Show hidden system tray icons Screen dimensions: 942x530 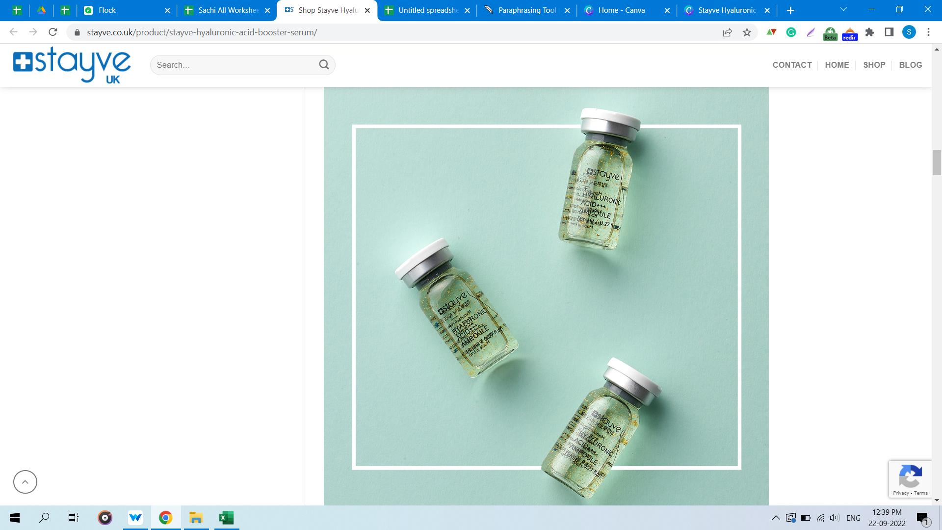point(776,518)
